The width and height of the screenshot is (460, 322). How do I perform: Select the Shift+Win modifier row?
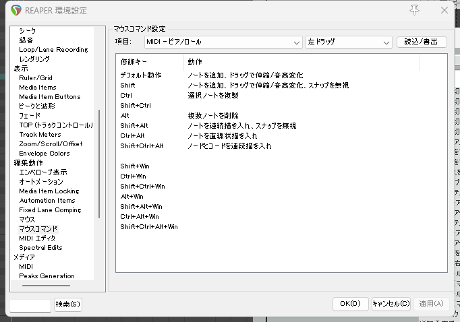click(282, 166)
